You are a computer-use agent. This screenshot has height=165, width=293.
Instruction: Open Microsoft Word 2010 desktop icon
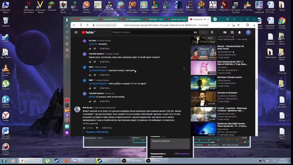5,133
